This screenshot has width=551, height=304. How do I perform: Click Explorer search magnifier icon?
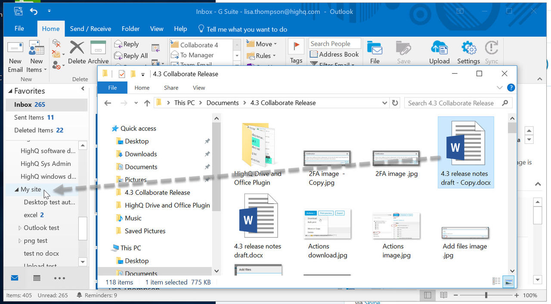[x=505, y=103]
